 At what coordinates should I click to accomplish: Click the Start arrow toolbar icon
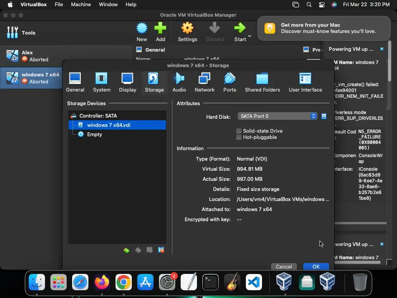[x=240, y=32]
